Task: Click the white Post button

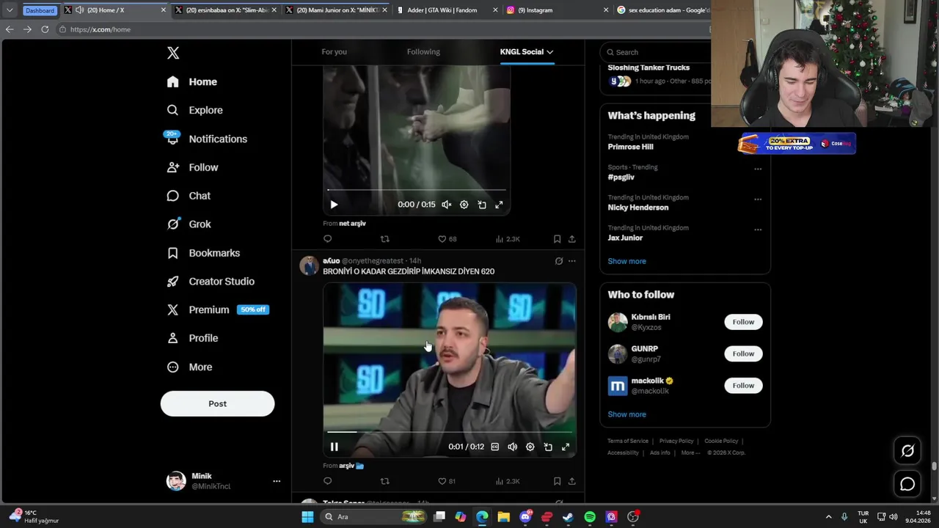Action: coord(217,403)
